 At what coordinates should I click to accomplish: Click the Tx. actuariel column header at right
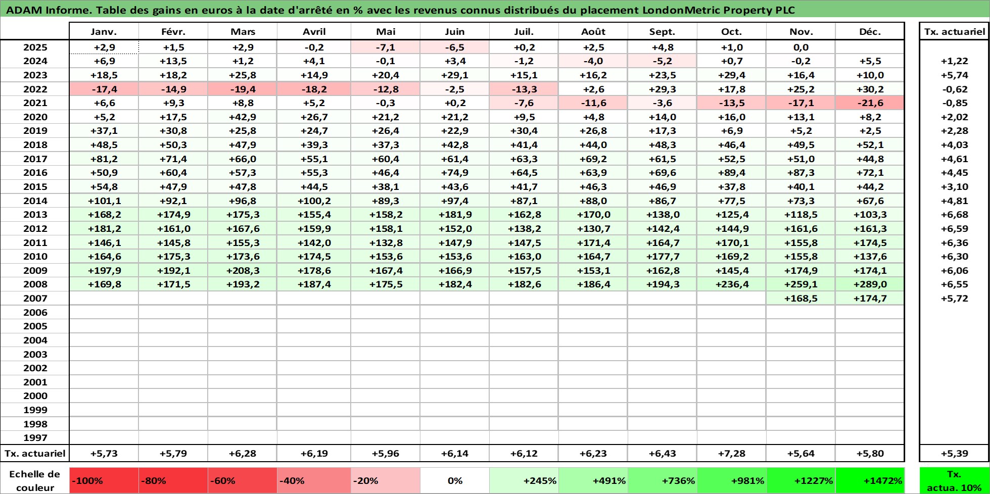[x=954, y=31]
